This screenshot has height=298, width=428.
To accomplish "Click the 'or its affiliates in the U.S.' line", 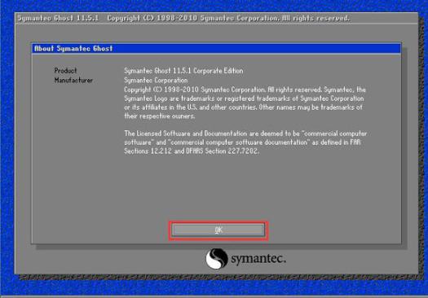I will [x=243, y=107].
